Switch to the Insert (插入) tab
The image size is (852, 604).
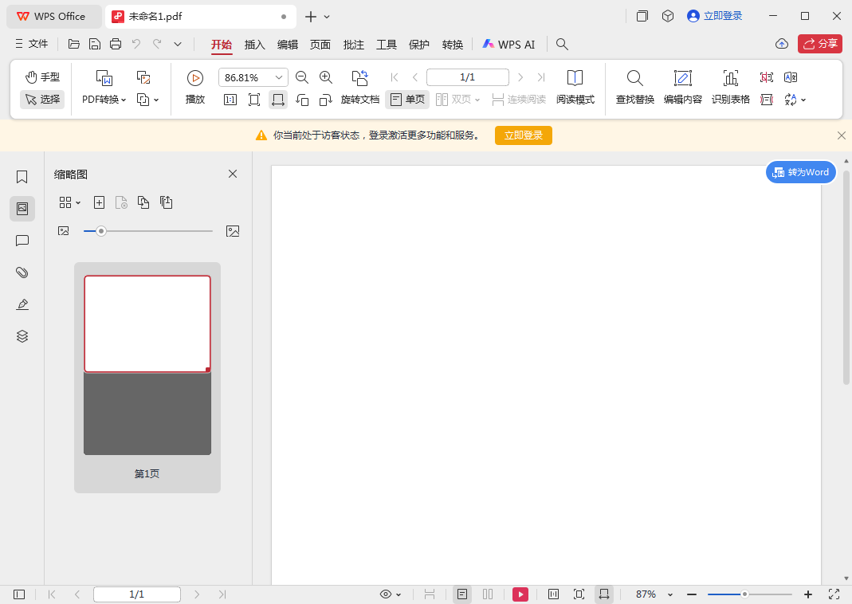tap(254, 45)
